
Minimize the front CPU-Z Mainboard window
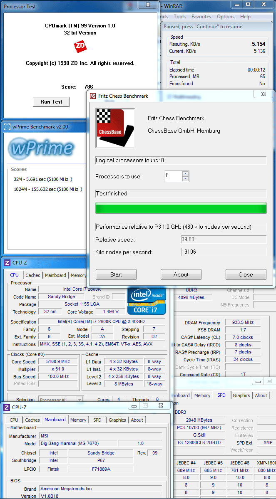pos(134,405)
